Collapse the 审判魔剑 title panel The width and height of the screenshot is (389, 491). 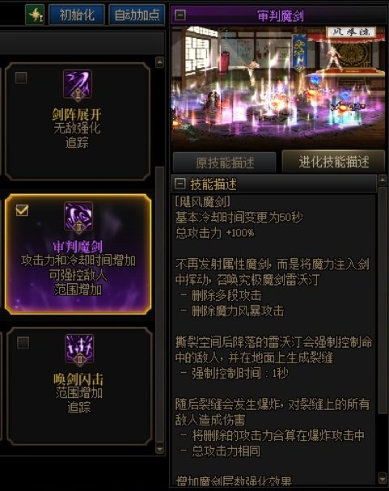[180, 15]
